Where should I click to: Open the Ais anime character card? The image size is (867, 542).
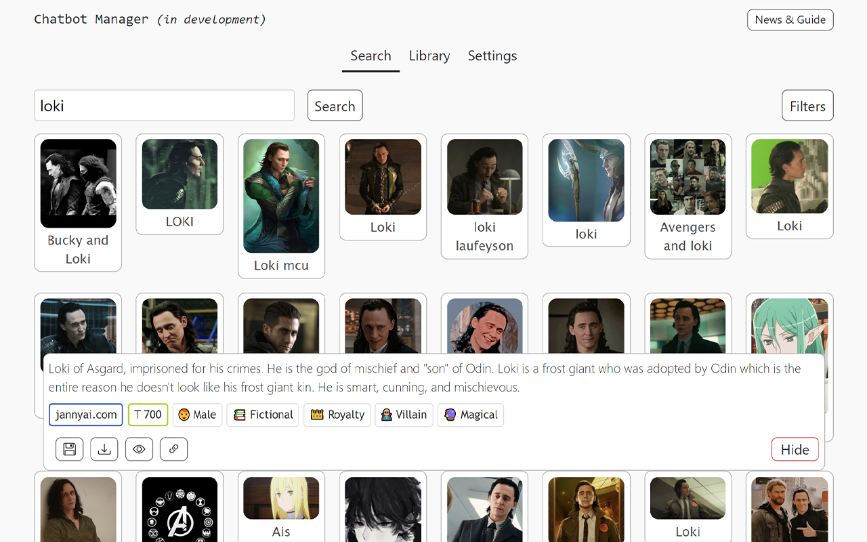point(281,507)
